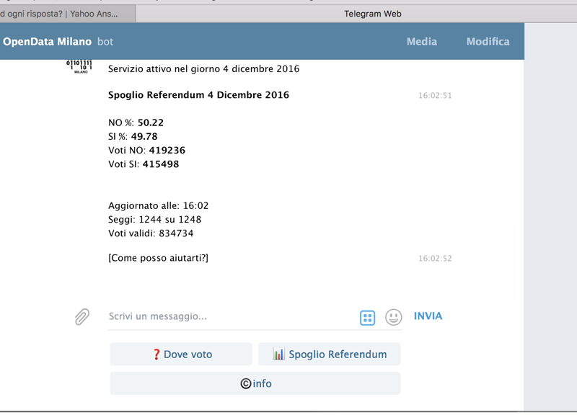Image resolution: width=577 pixels, height=415 pixels.
Task: Click the info bot button
Action: point(255,383)
